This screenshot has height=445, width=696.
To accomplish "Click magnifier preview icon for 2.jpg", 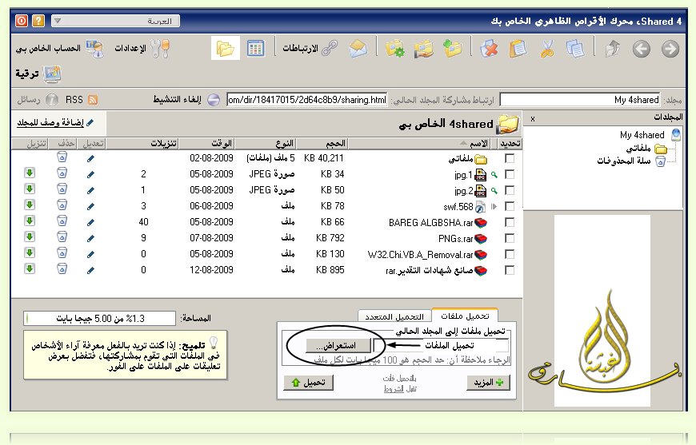I will click(x=494, y=191).
